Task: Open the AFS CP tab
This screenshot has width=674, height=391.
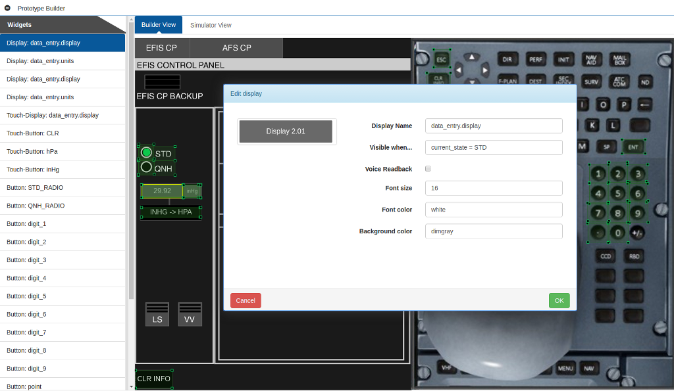Action: point(236,47)
